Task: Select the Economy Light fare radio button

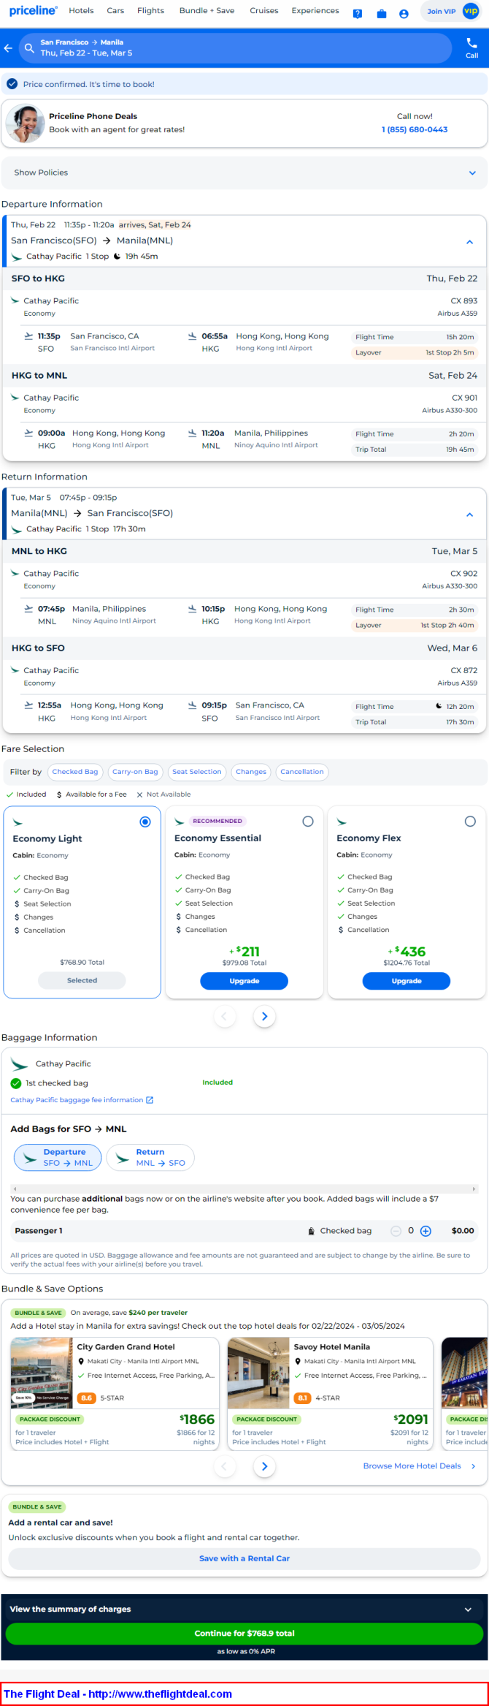Action: 145,822
